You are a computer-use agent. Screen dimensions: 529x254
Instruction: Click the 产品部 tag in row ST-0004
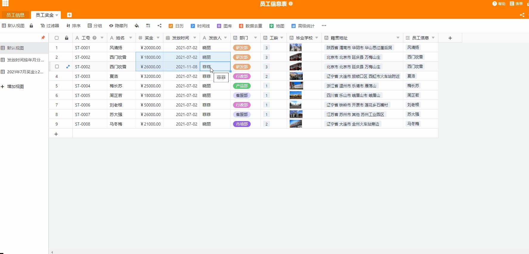242,86
